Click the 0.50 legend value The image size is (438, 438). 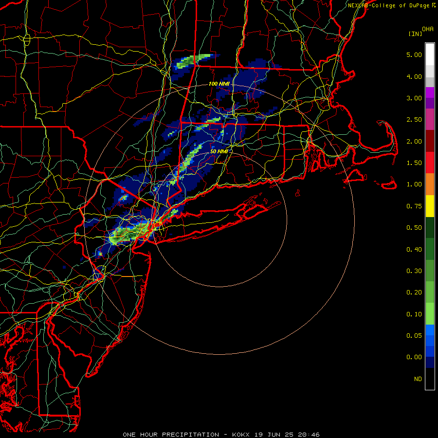(x=414, y=228)
